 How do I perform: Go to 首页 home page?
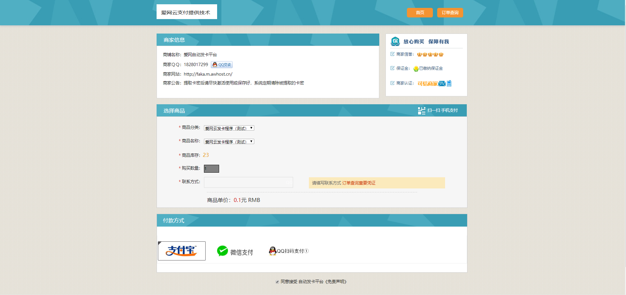coord(420,12)
